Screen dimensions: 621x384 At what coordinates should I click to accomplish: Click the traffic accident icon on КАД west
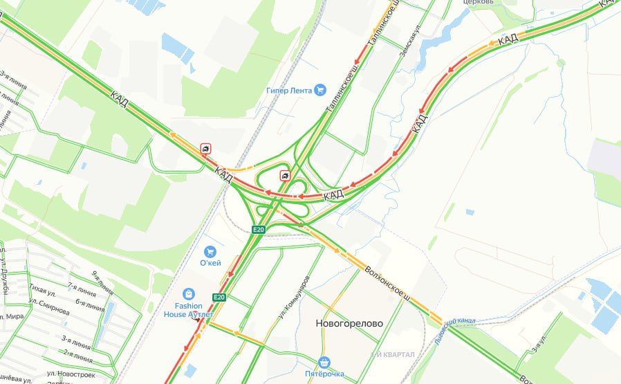[205, 149]
